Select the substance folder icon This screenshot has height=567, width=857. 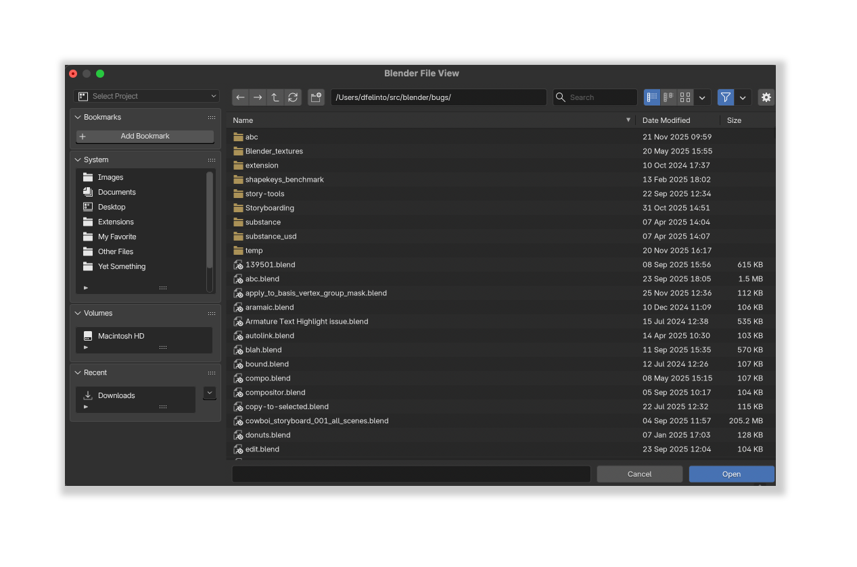[x=238, y=222]
